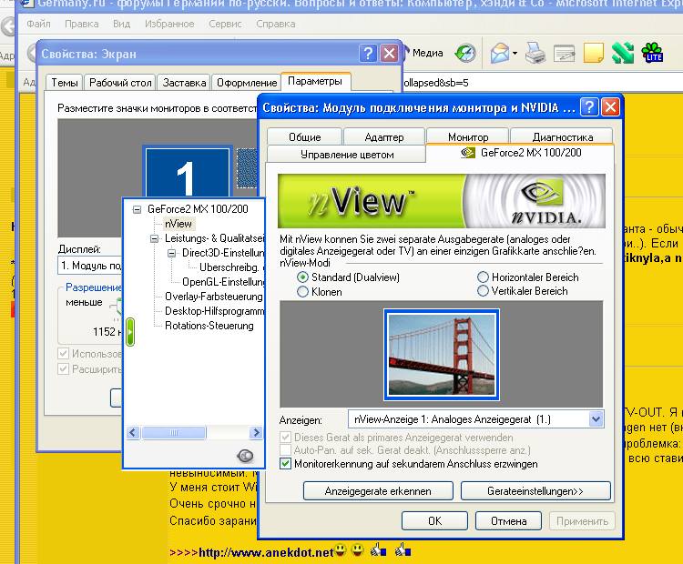
Task: Select Uberschreibg. tree item
Action: pyautogui.click(x=229, y=267)
